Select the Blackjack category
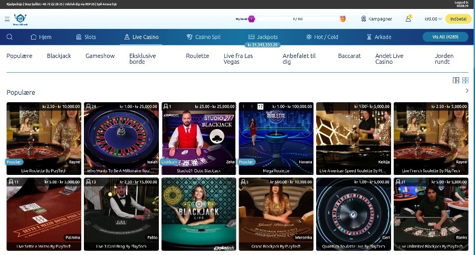475x255 pixels. tap(59, 56)
